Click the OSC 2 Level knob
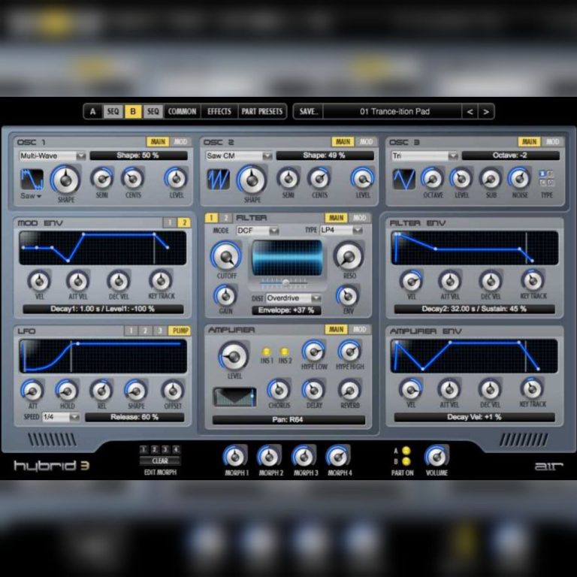Screen dimensions: 577x577 tap(363, 179)
